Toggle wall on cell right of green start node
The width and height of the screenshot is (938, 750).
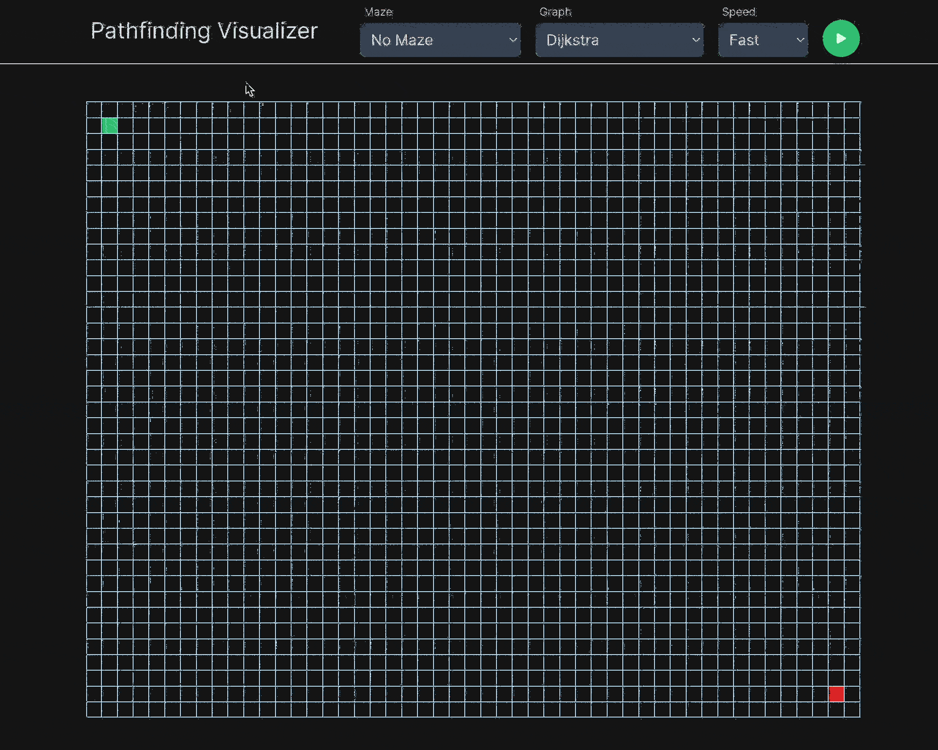tap(125, 126)
